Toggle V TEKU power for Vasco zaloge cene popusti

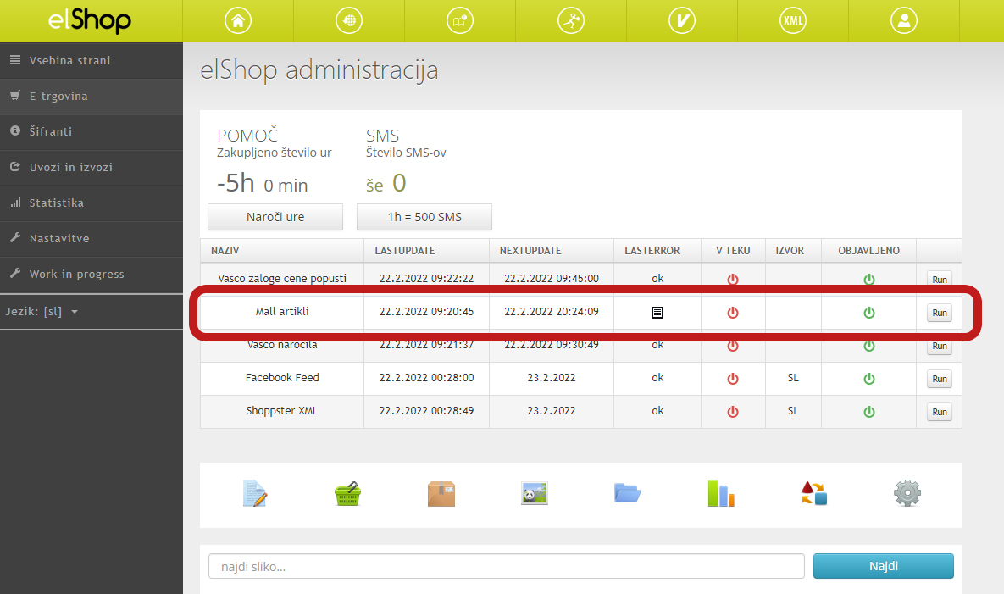click(733, 279)
